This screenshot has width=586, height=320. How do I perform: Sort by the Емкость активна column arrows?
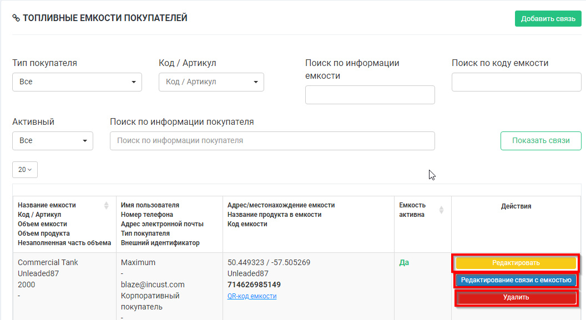442,210
